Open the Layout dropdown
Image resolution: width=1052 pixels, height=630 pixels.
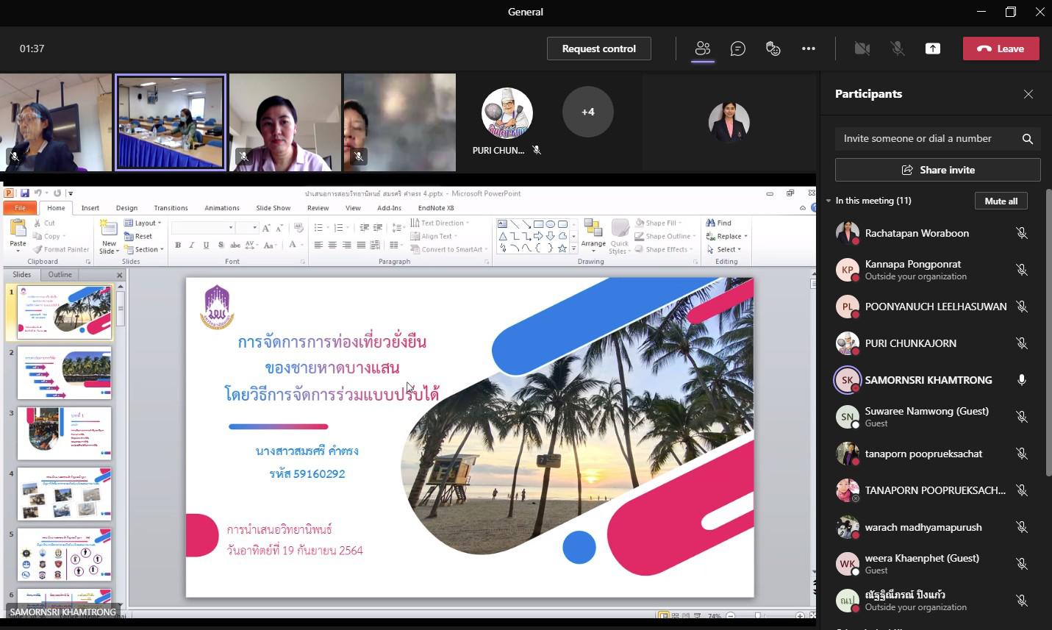[144, 223]
